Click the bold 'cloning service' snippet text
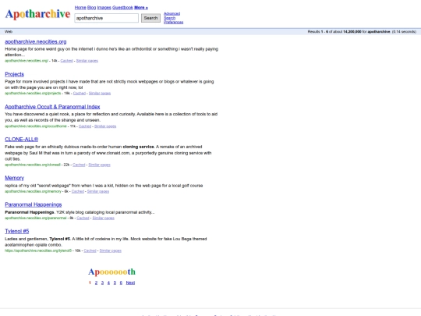 tap(138, 147)
